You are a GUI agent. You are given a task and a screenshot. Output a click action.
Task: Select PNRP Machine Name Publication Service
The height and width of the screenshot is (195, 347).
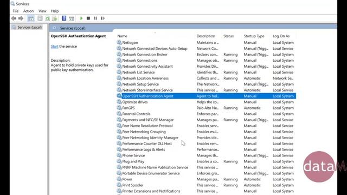(x=206, y=167)
